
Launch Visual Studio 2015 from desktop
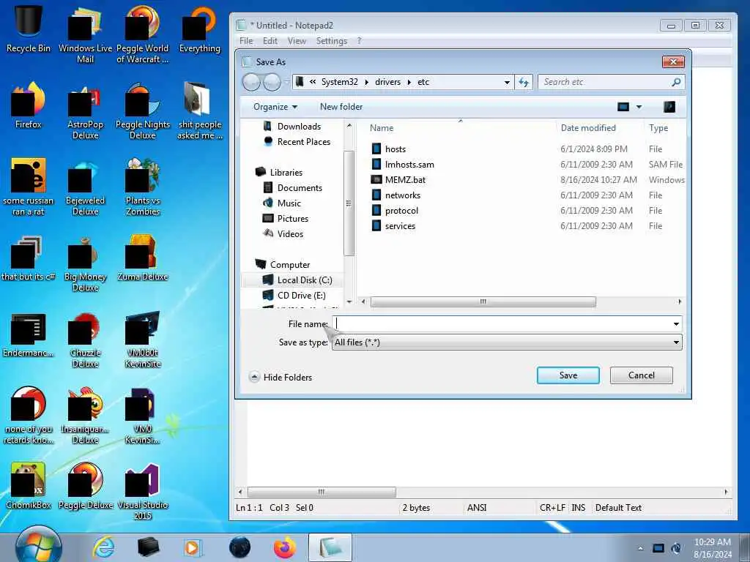point(143,491)
